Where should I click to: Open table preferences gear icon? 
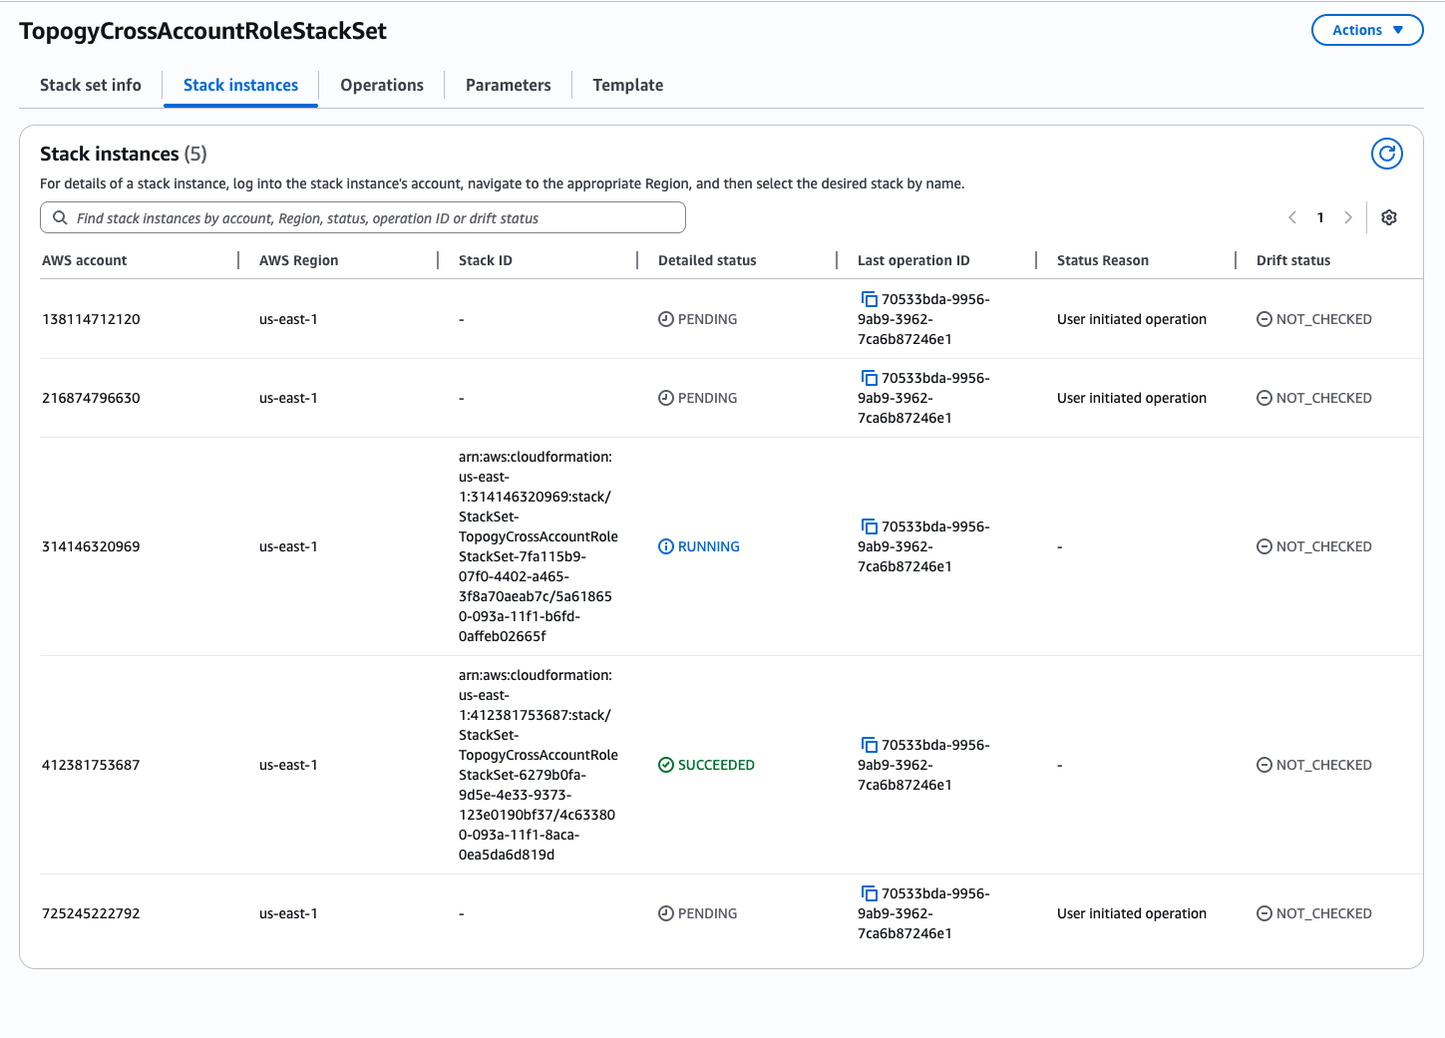1389,217
